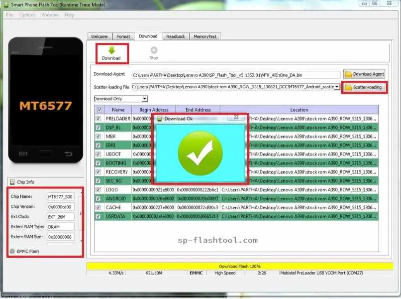Click the Extern RAM Type field DRAM
401x299 pixels.
tap(61, 227)
